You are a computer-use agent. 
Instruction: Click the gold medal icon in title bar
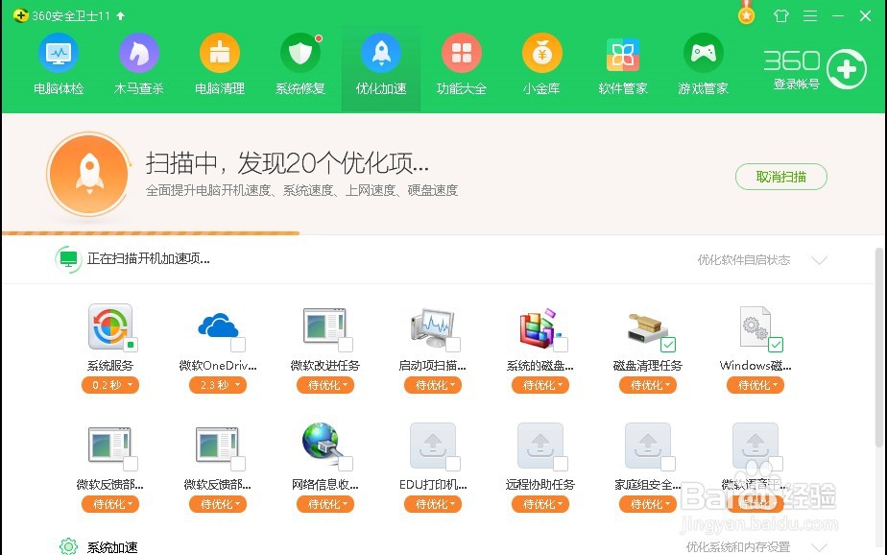click(x=746, y=14)
